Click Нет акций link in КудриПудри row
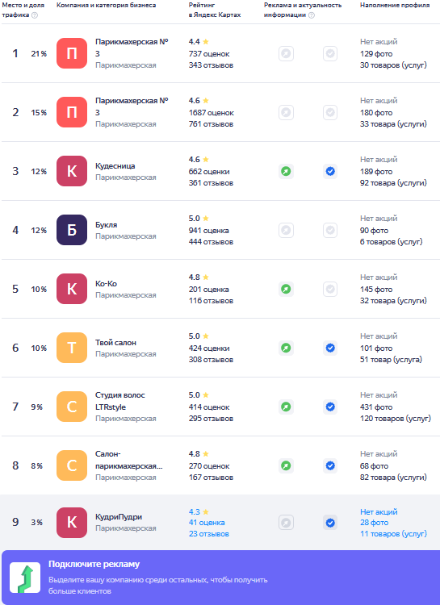Viewport: 440px width, 605px height. coord(379,511)
